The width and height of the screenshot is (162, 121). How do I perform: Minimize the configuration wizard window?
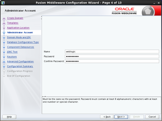tap(154, 3)
